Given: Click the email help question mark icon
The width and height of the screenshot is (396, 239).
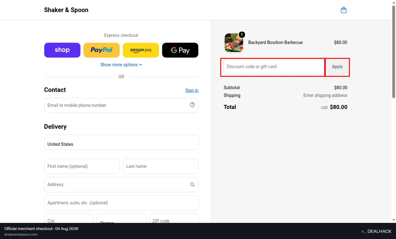Looking at the screenshot, I should click(x=192, y=105).
